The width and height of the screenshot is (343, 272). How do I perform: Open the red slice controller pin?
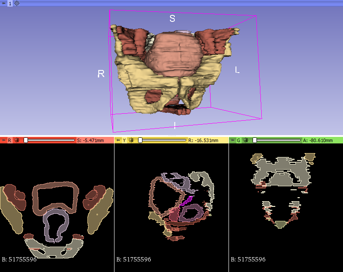click(x=3, y=140)
